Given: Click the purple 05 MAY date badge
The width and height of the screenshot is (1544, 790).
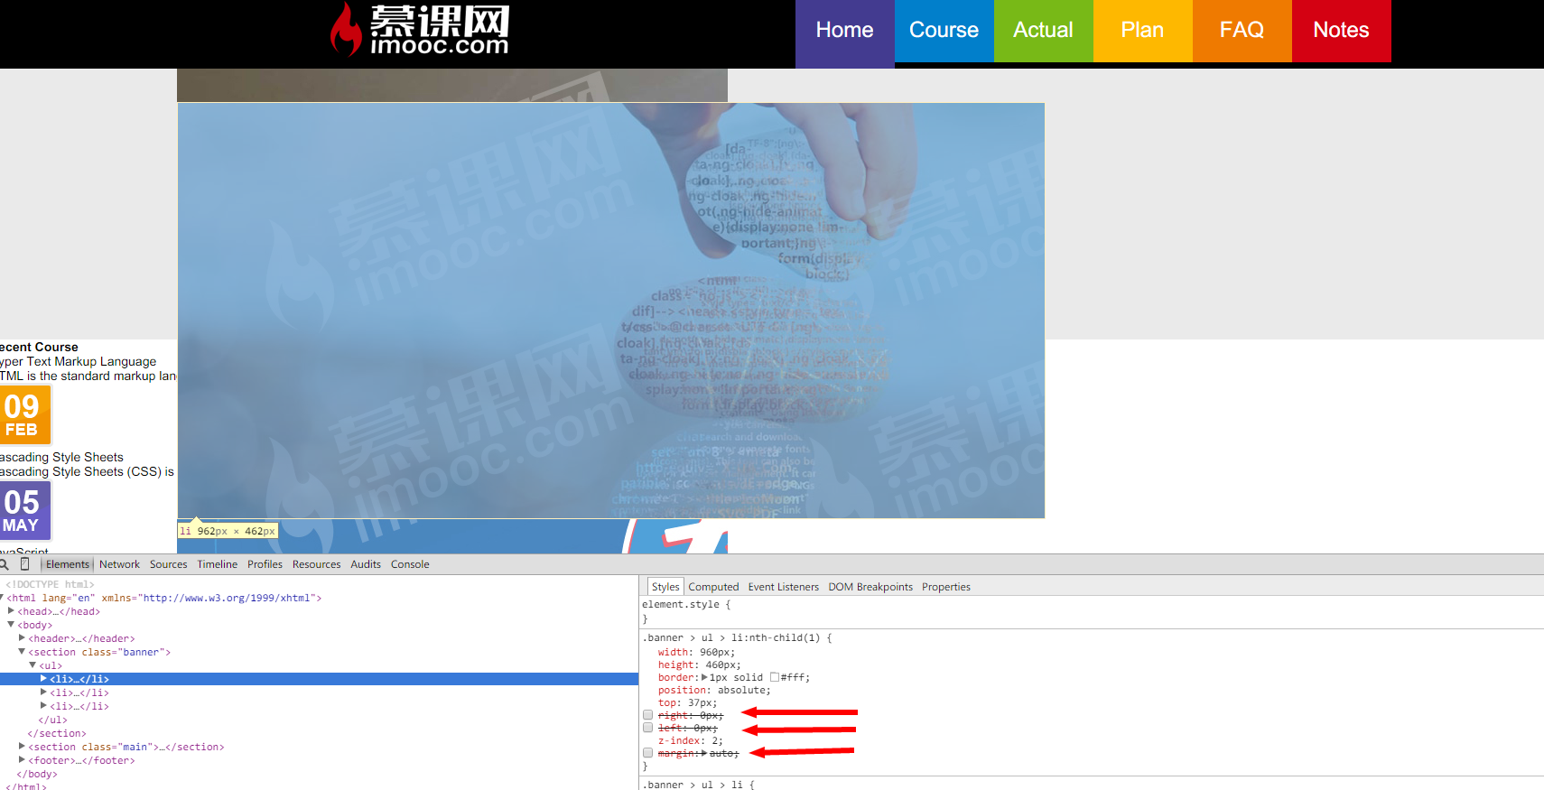Looking at the screenshot, I should coord(24,510).
